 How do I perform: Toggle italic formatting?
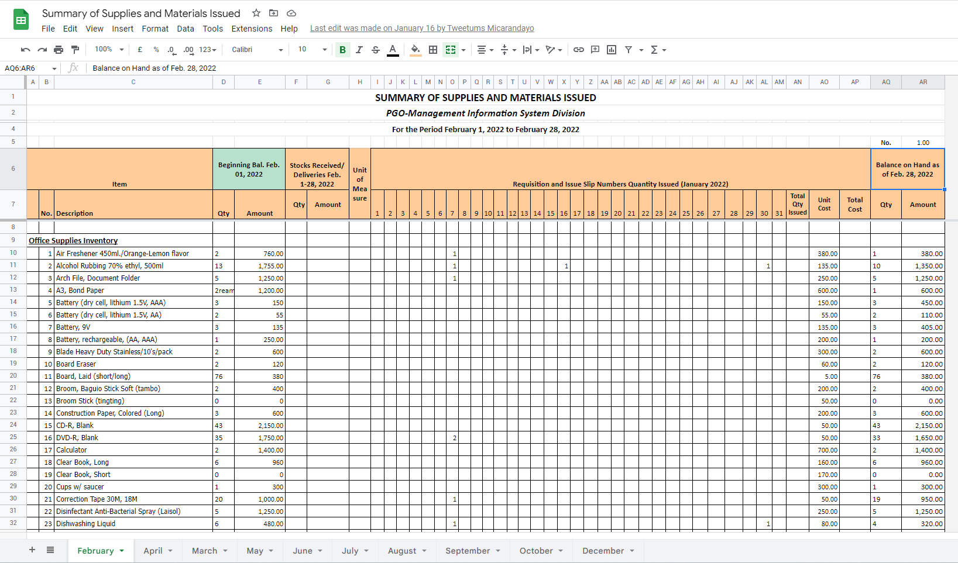pos(359,50)
